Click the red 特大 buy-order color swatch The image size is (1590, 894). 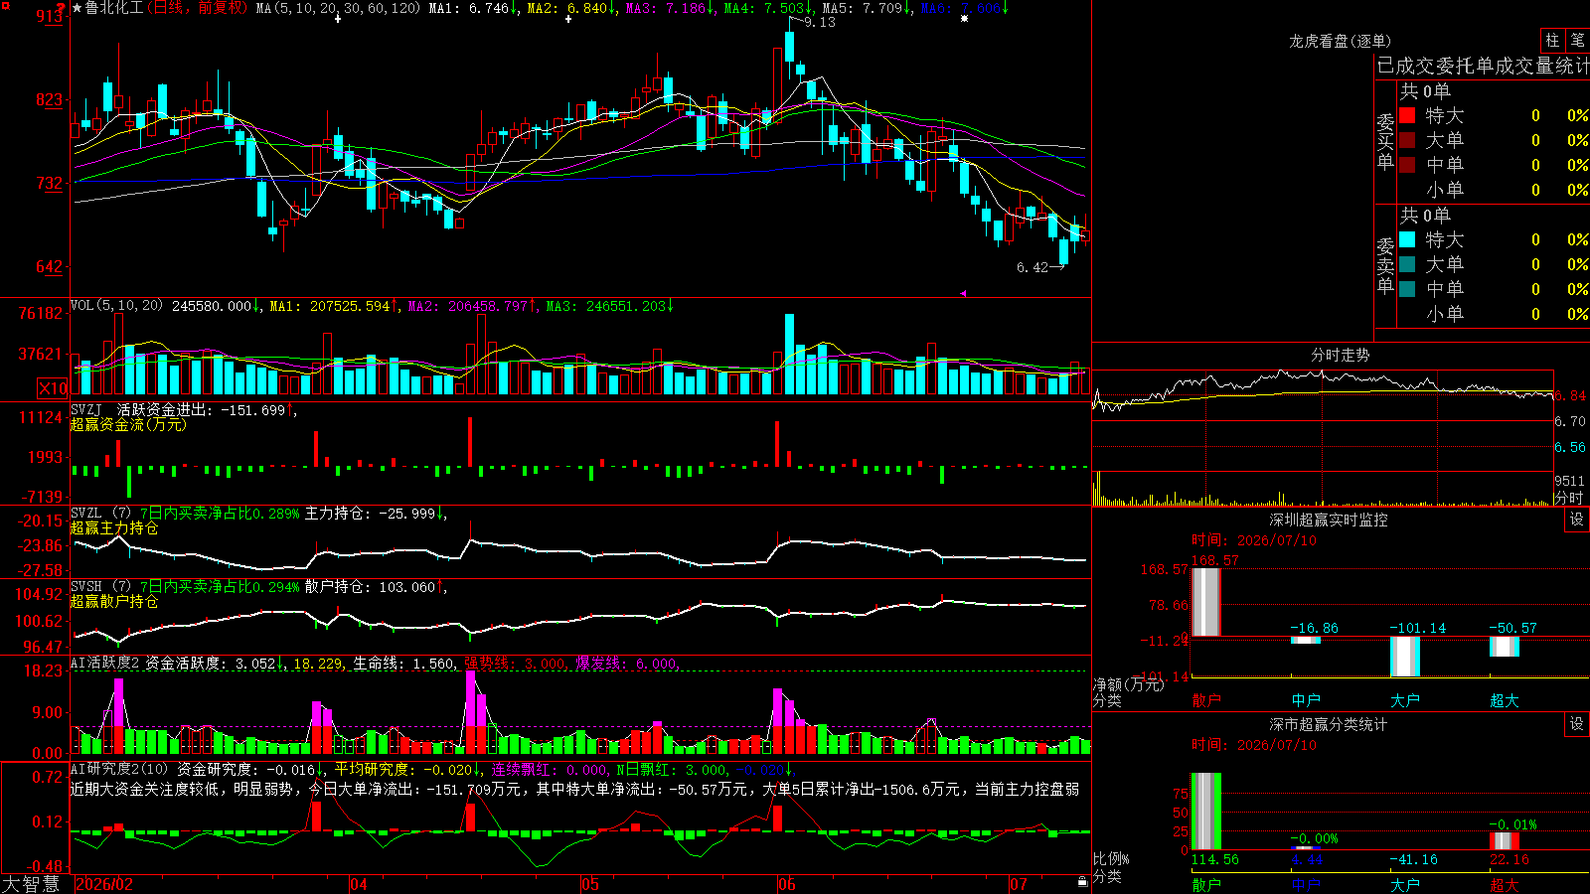(x=1407, y=115)
